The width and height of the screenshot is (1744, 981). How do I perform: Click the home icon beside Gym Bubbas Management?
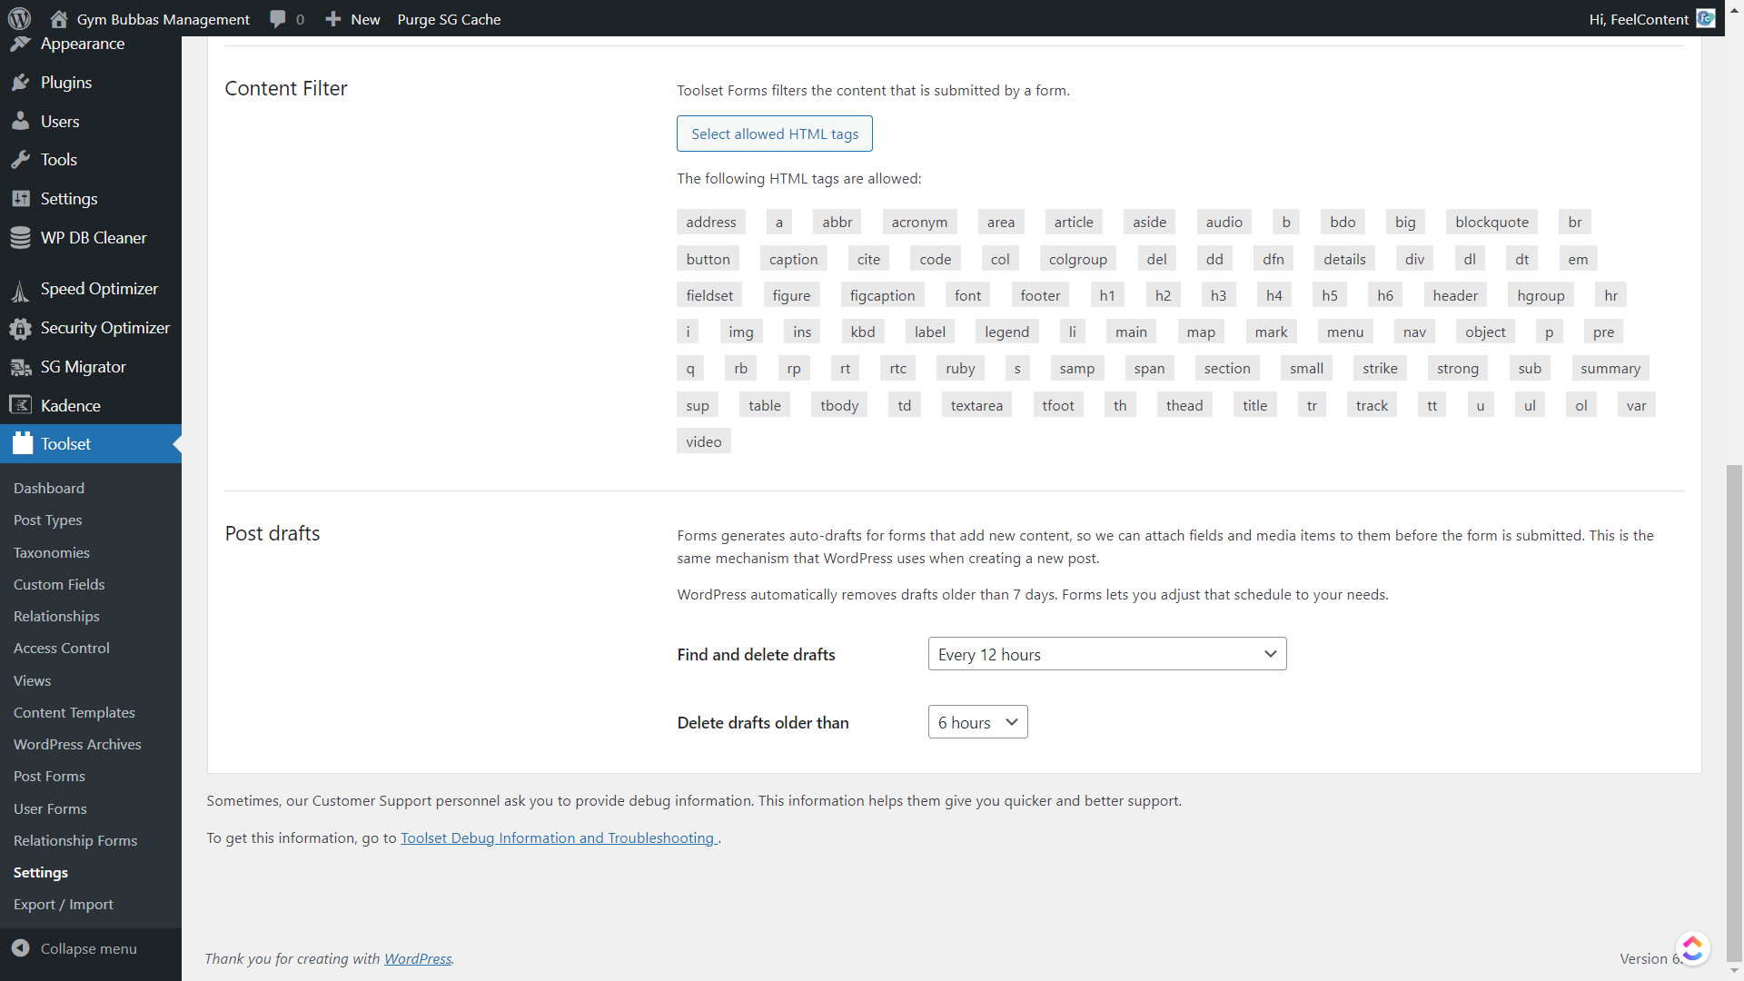(x=59, y=19)
